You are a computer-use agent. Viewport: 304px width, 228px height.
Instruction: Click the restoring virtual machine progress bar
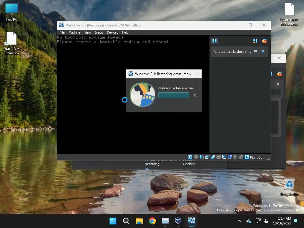coord(173,95)
